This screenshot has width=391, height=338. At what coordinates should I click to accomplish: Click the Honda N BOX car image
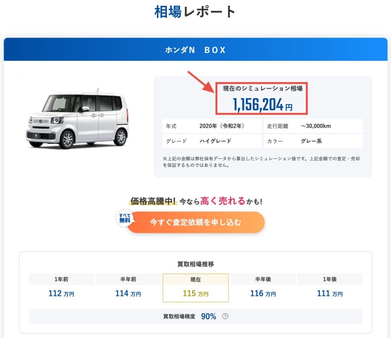point(77,119)
